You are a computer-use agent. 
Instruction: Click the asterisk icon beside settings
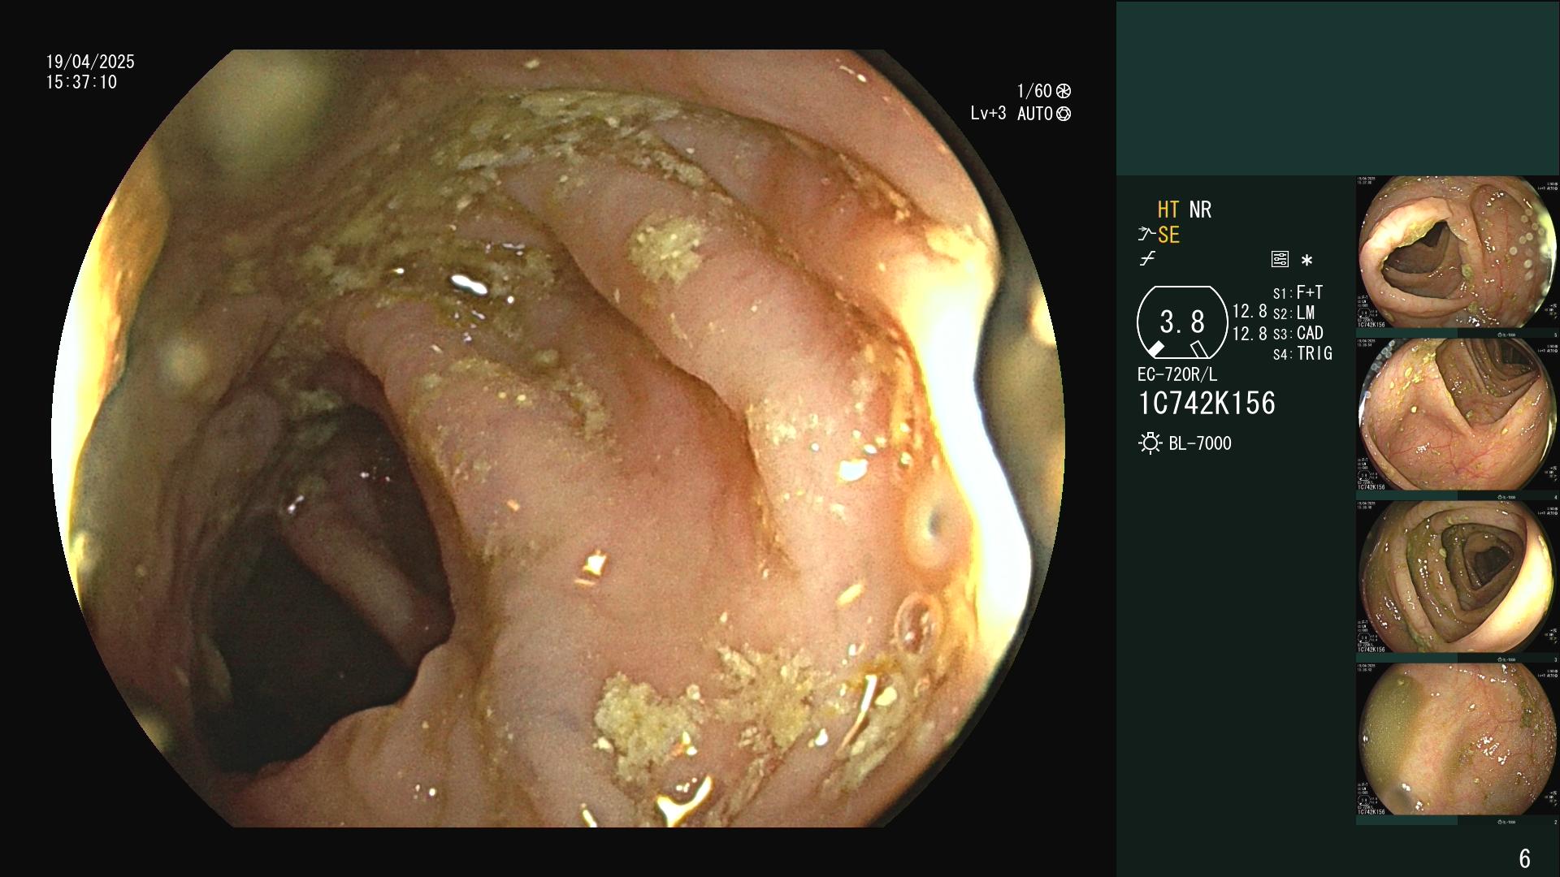(1306, 261)
